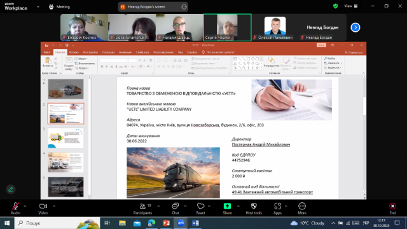407x229 pixels.
Task: Show next participants with blue arrow
Action: 355,27
